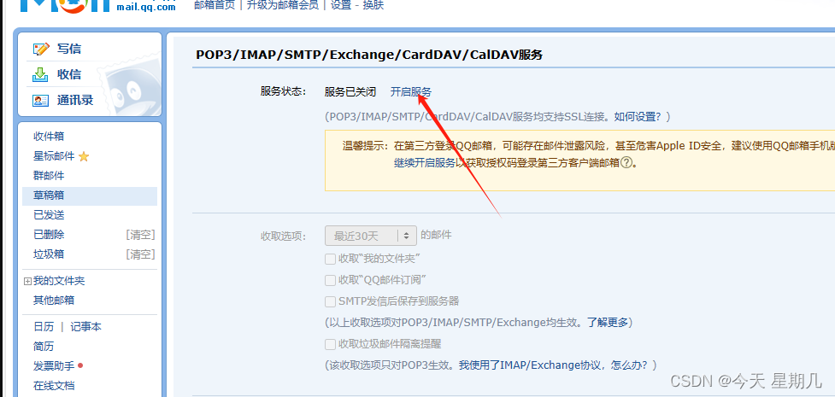Toggle 收取垃圾邮件隔离提醒 checkbox
The height and width of the screenshot is (397, 835).
pyautogui.click(x=330, y=344)
